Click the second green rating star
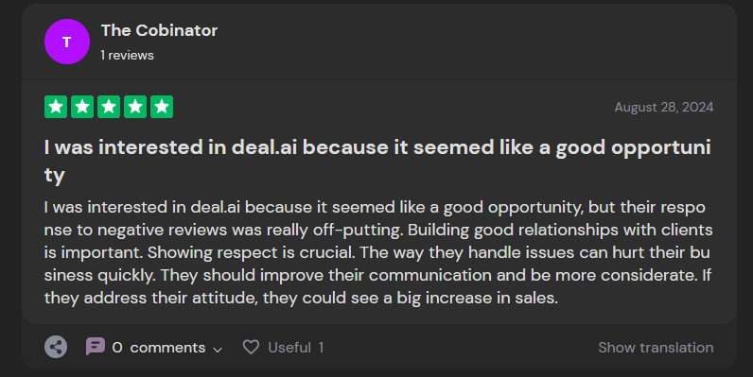 click(x=82, y=107)
